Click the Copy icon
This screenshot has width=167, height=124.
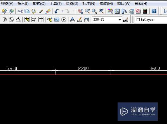[27, 11]
